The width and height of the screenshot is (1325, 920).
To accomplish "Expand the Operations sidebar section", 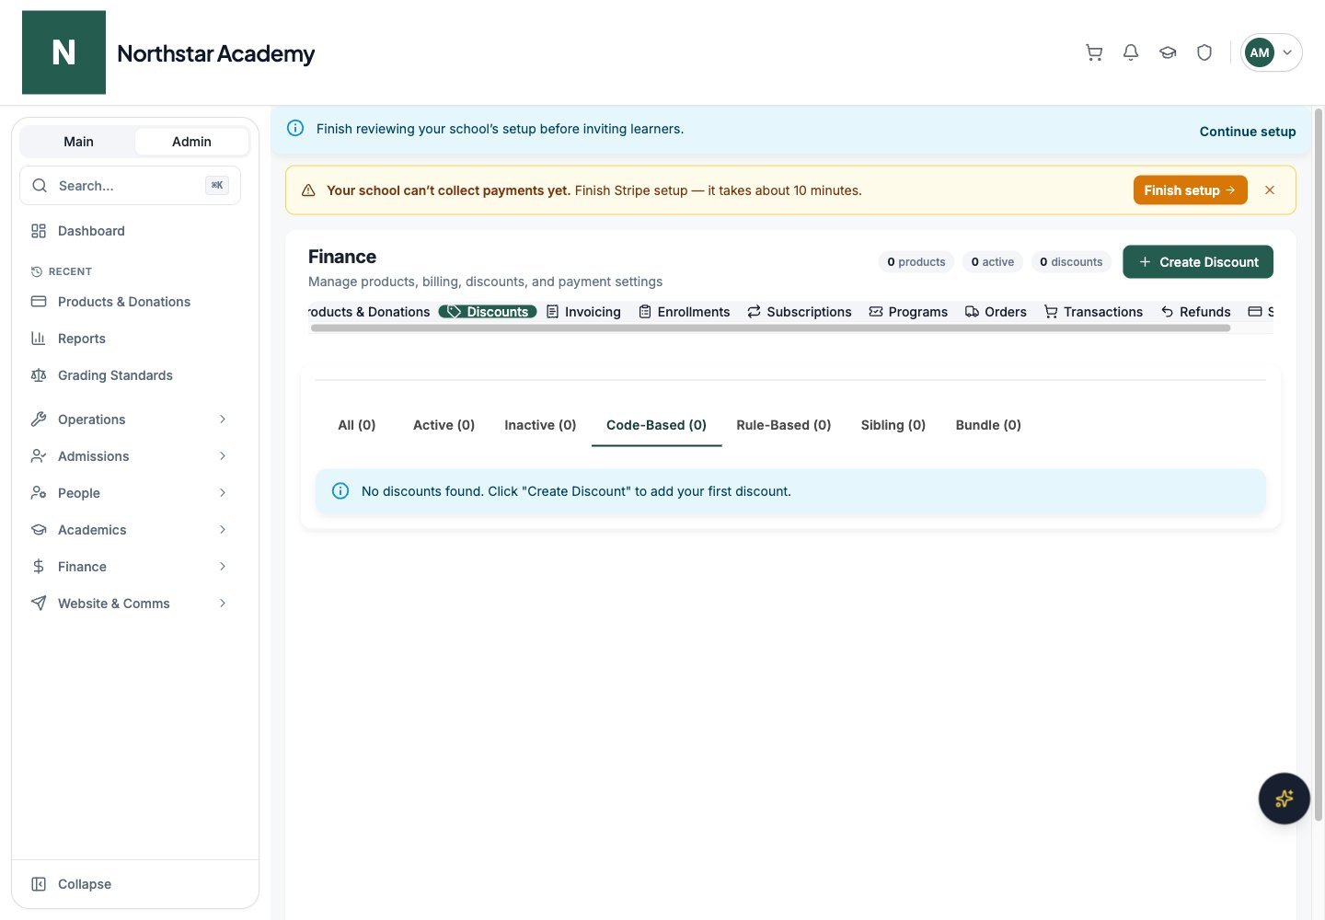I will 130,420.
